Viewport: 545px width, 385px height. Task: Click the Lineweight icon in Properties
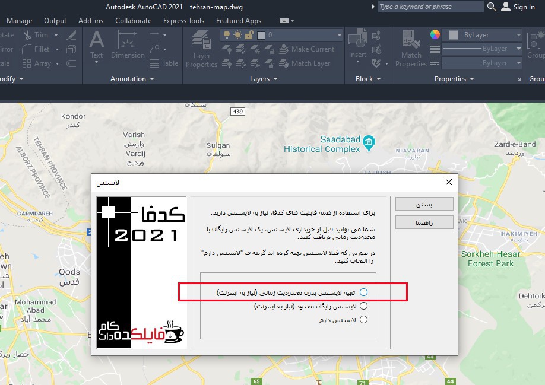[x=435, y=49]
